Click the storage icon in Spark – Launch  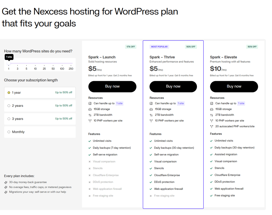[90, 109]
